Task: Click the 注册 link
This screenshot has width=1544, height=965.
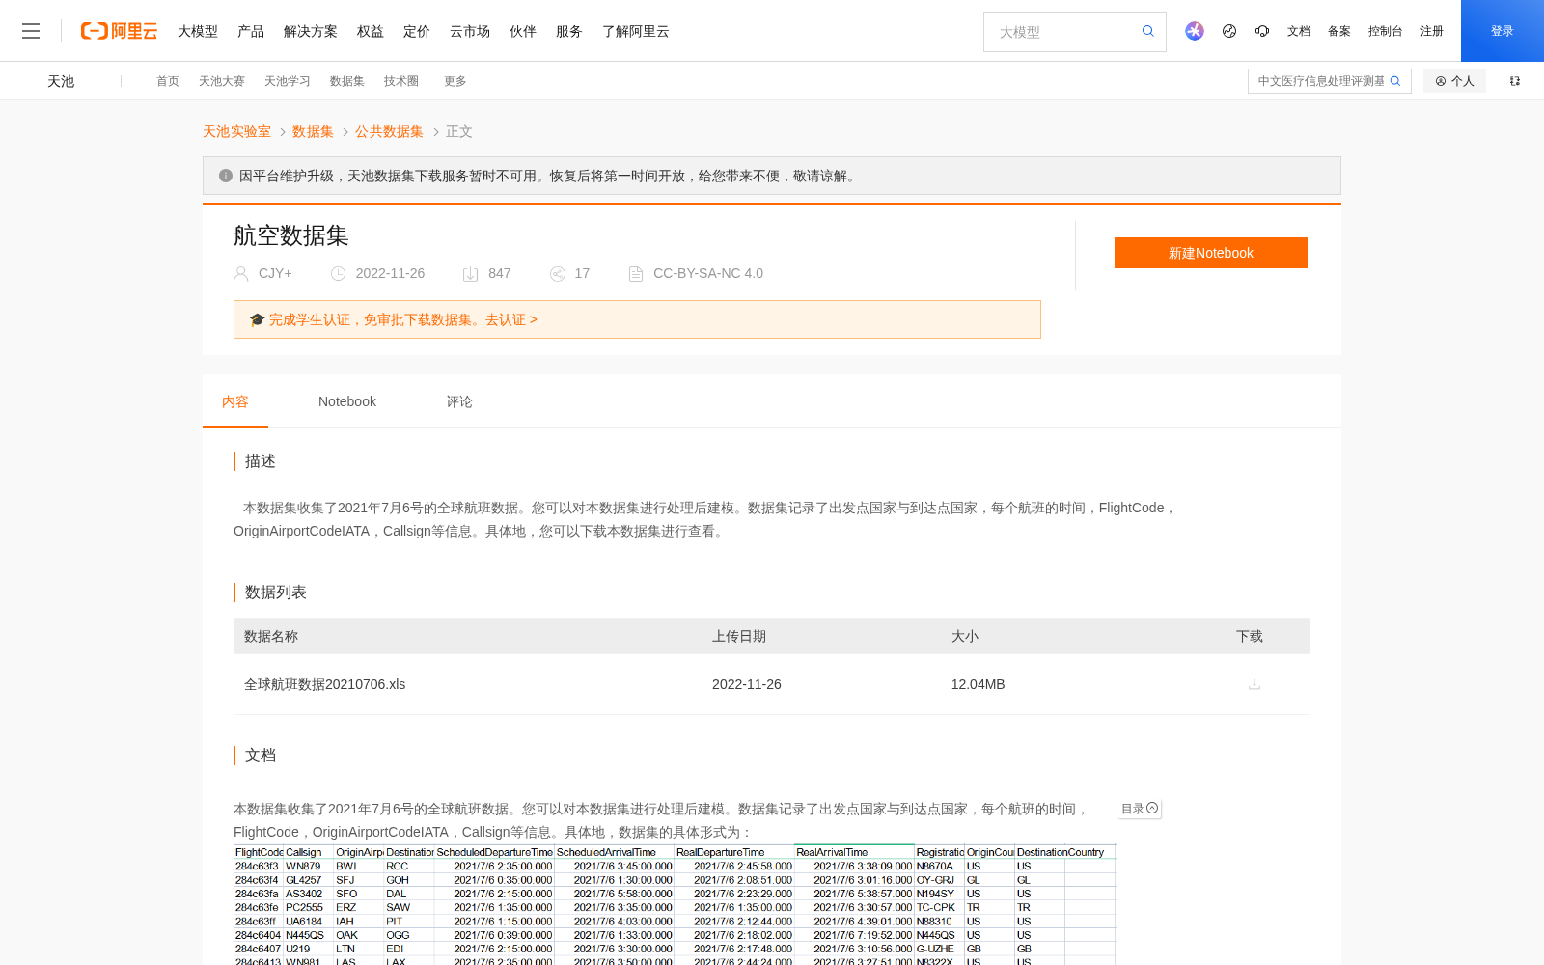Action: [1432, 31]
